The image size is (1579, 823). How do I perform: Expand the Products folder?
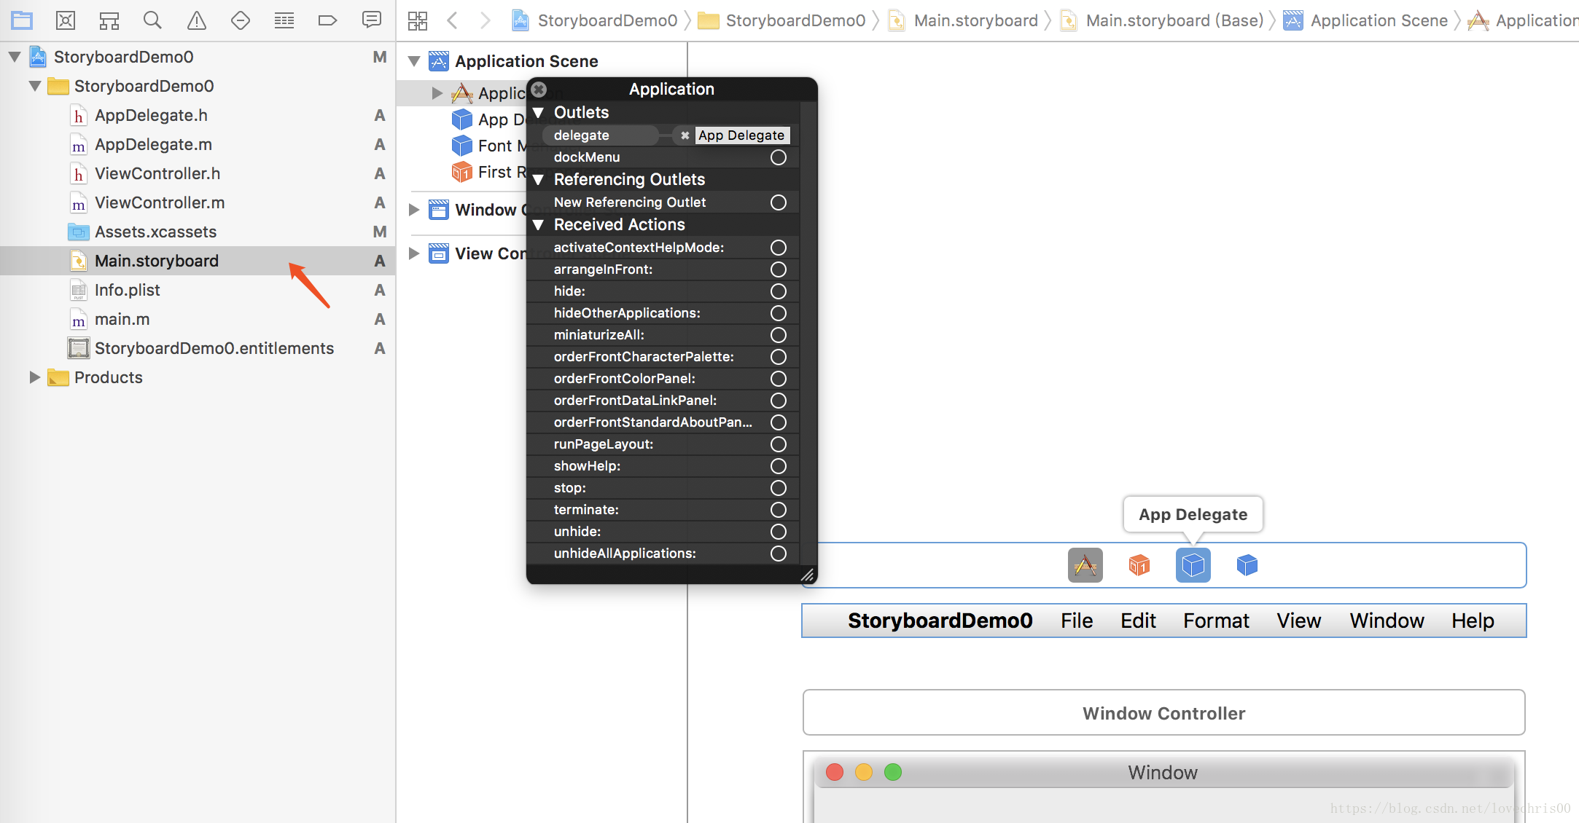(34, 377)
